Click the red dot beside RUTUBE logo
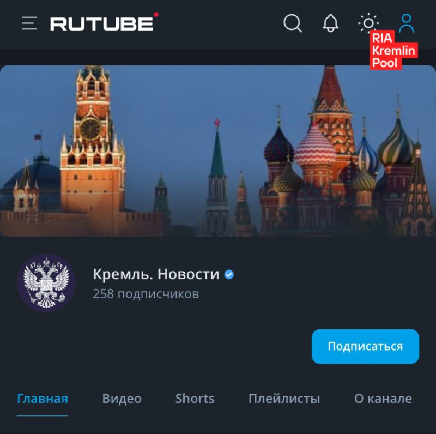Screen dimensions: 436x434 click(x=156, y=15)
